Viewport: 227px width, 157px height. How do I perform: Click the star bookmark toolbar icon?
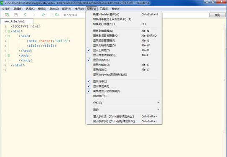pos(43,15)
